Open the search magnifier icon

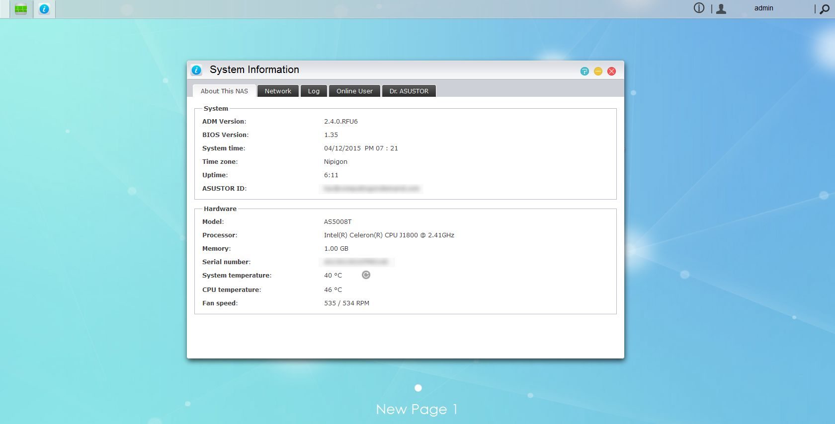point(825,9)
